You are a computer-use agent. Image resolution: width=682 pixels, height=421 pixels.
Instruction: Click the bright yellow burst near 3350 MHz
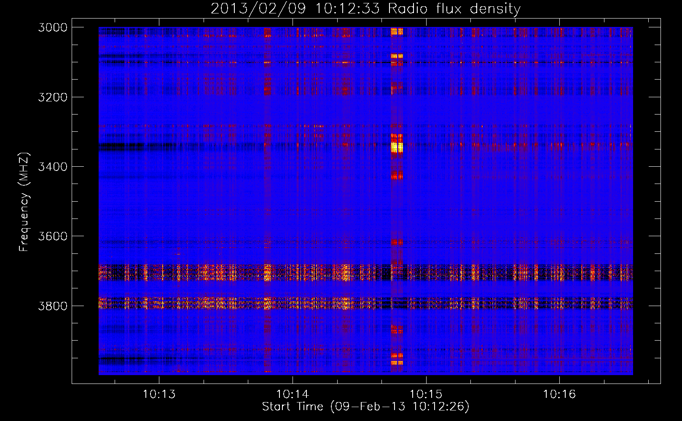(397, 147)
